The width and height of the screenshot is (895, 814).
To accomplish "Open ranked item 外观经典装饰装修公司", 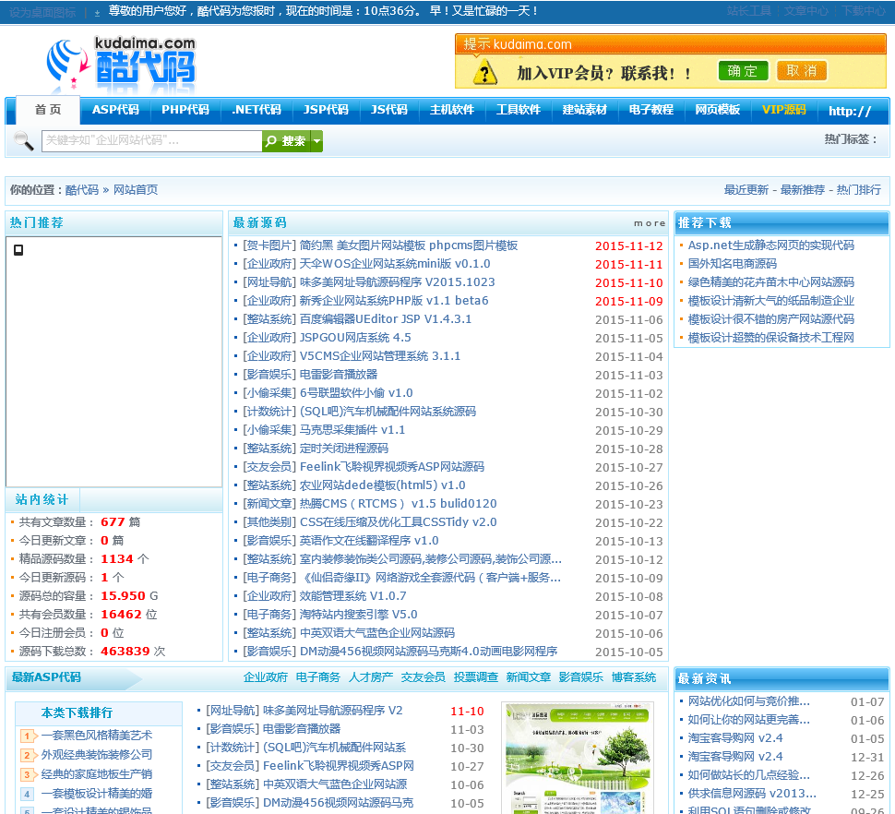I will (97, 755).
